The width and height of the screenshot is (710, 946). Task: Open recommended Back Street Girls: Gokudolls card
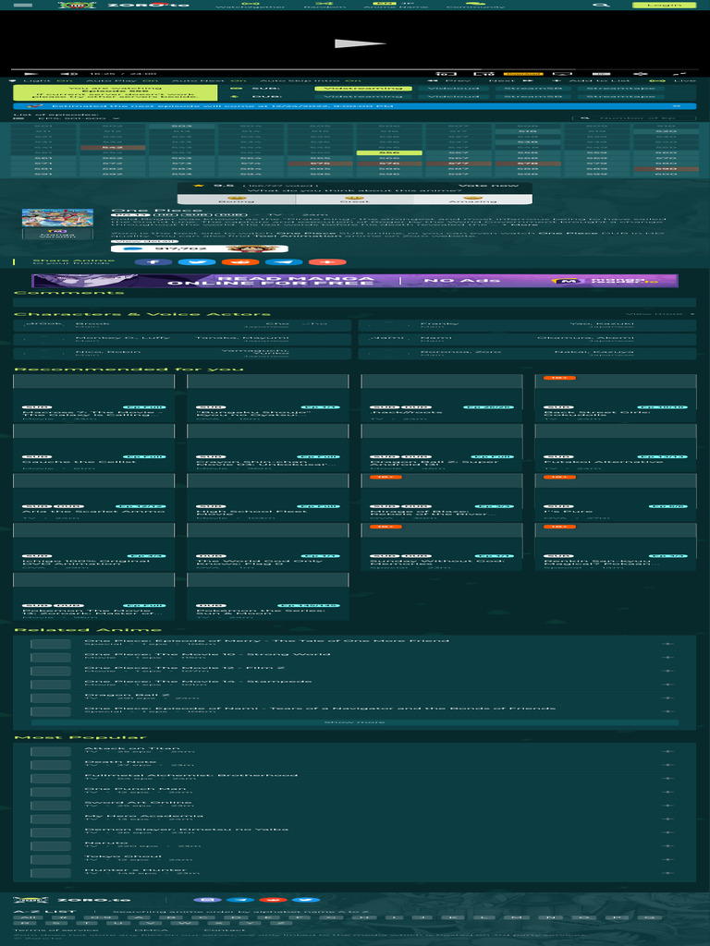(x=616, y=396)
